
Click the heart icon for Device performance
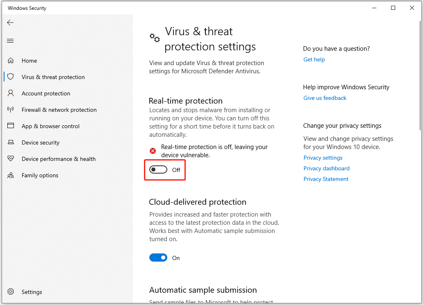(11, 158)
